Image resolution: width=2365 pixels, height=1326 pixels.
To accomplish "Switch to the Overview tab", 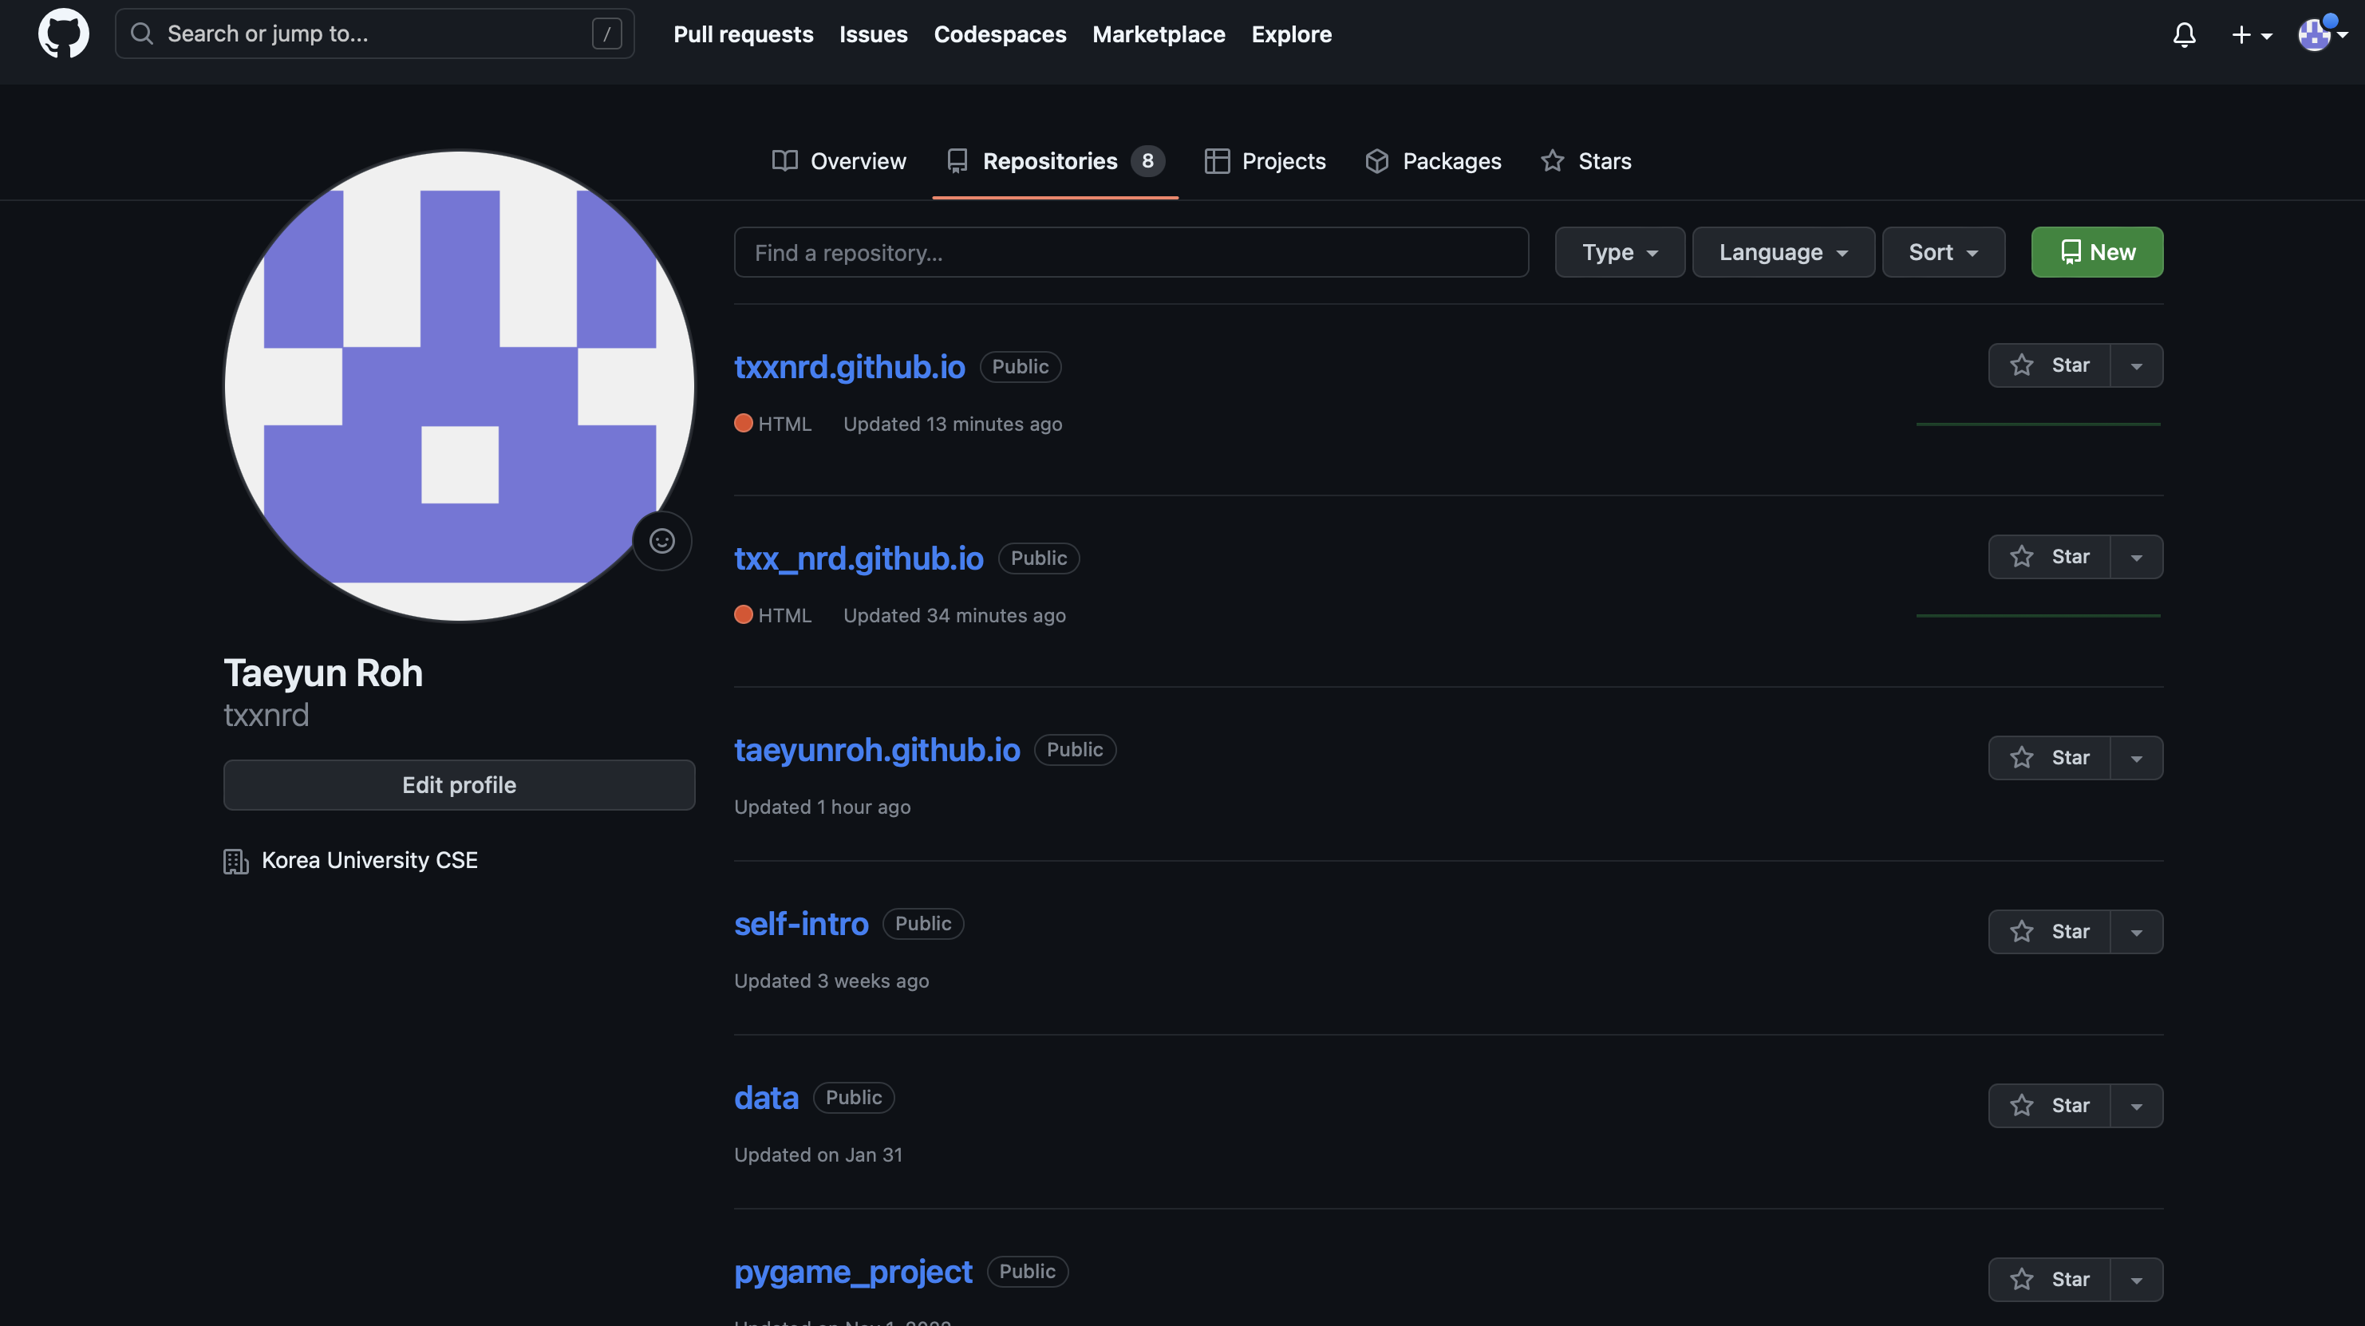I will pos(839,162).
